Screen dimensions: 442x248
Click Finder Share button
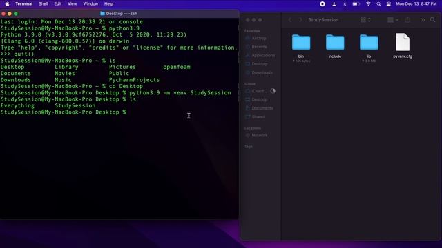click(407, 20)
